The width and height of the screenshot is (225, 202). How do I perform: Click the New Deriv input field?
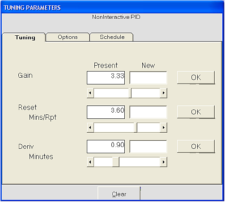[x=148, y=147]
